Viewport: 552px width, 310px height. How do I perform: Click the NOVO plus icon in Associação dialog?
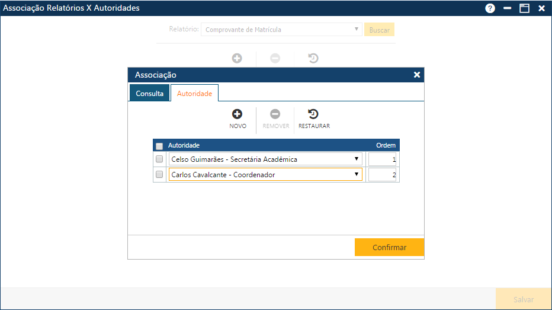pyautogui.click(x=237, y=114)
